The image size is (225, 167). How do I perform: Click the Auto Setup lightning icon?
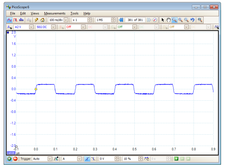click(36, 20)
